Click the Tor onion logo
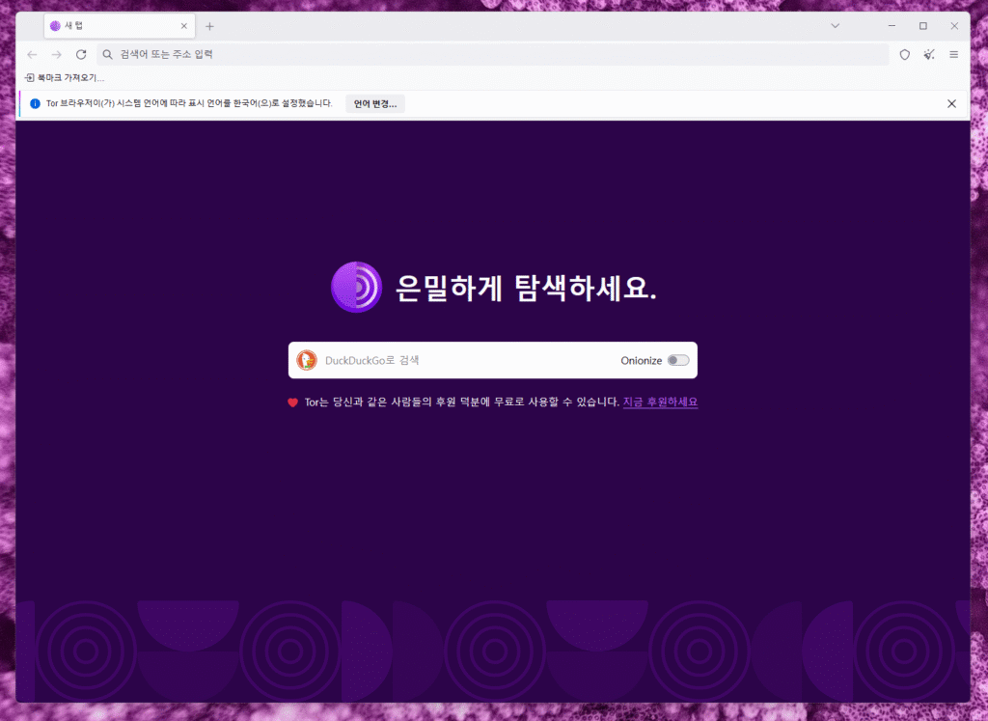Viewport: 988px width, 721px height. [x=357, y=288]
